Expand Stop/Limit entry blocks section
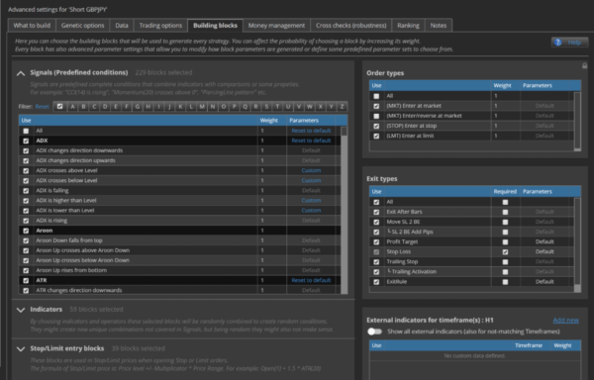 point(21,349)
